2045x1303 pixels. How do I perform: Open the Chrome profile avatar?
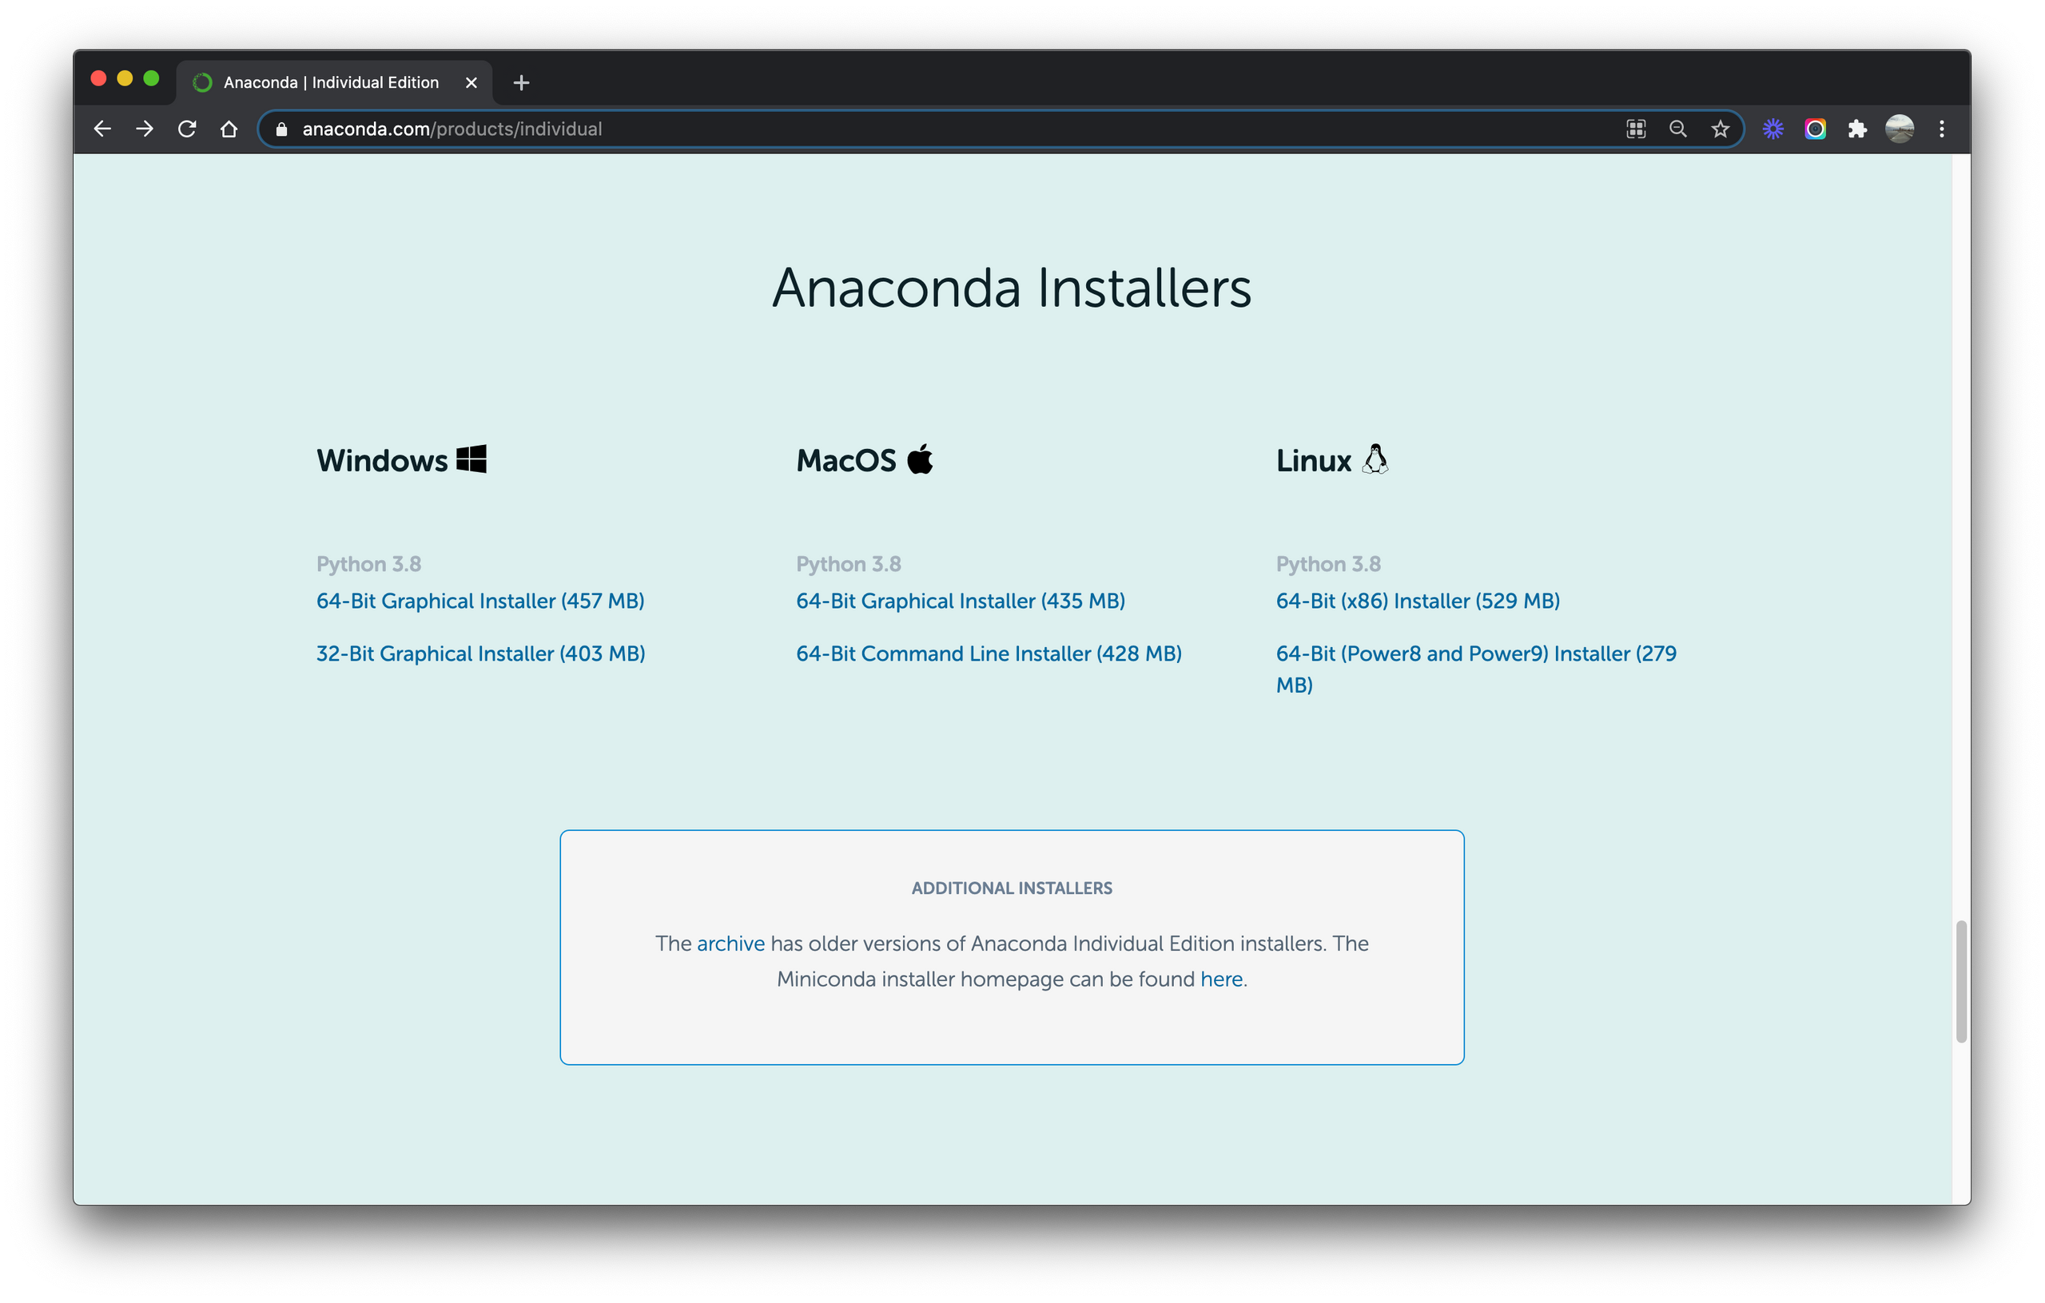click(1900, 129)
